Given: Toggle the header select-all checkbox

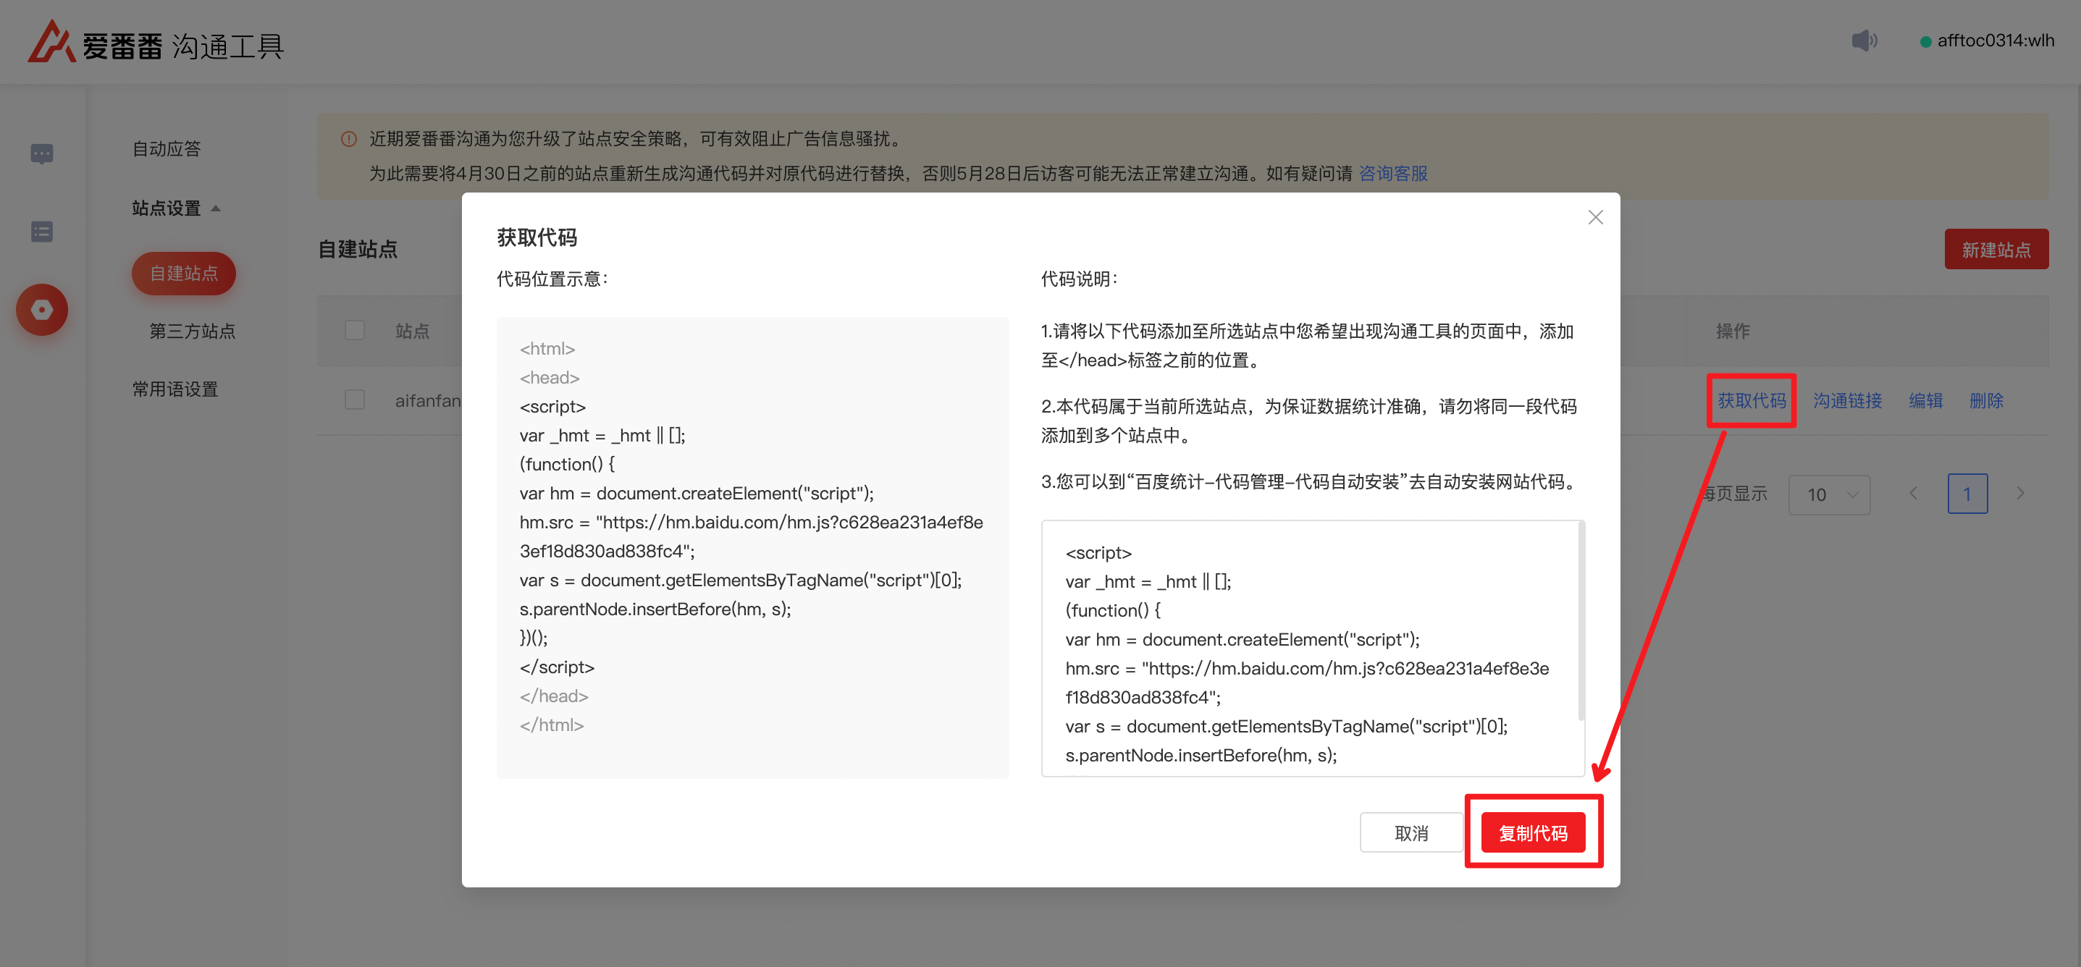Looking at the screenshot, I should tap(355, 330).
